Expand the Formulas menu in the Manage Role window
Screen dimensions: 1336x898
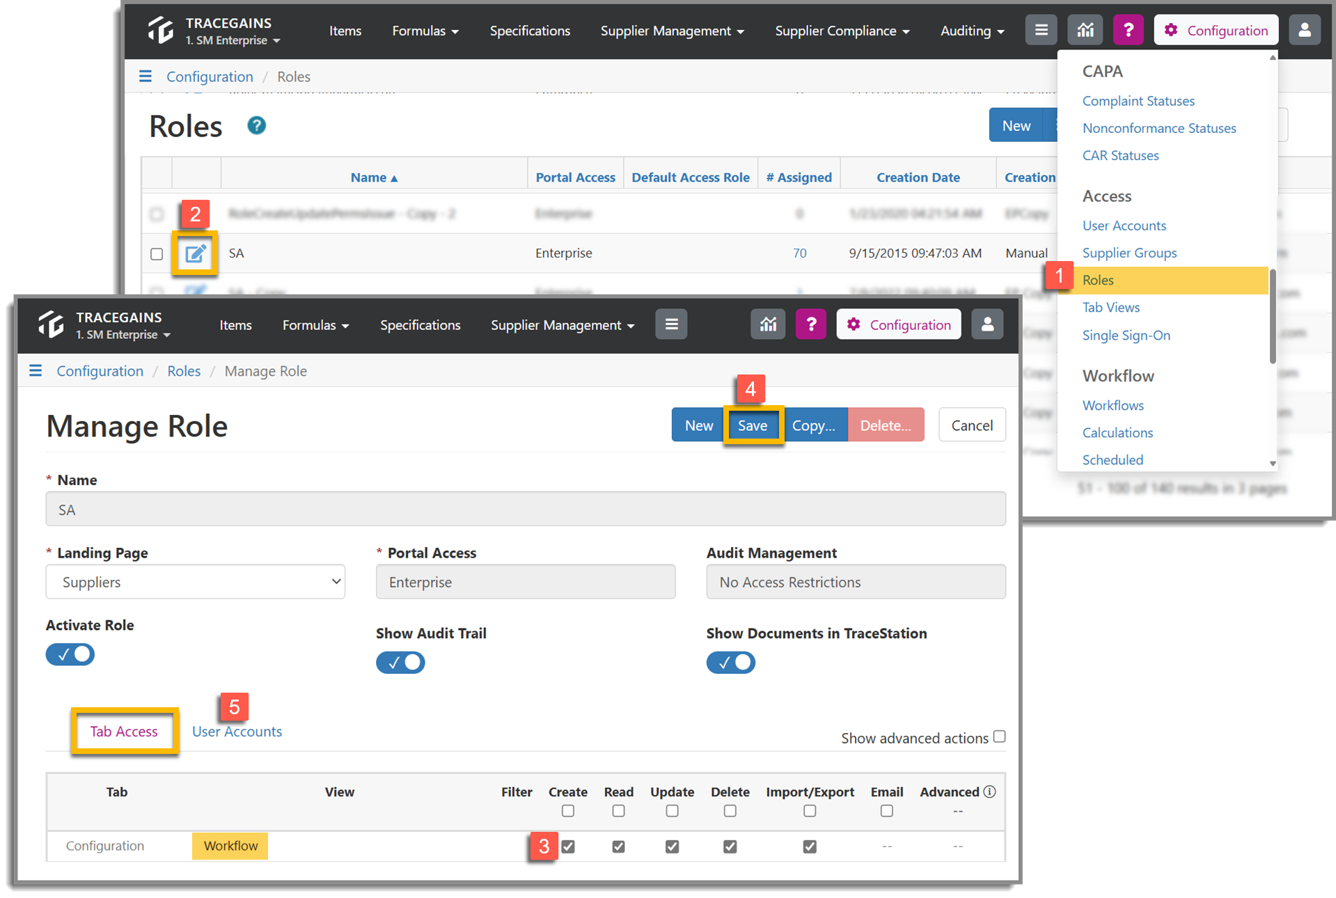315,325
